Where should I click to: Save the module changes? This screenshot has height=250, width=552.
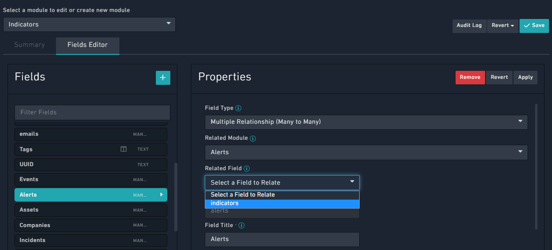(534, 25)
